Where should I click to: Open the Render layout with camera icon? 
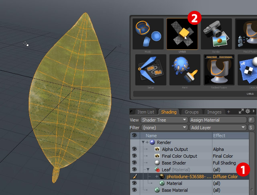(216, 34)
